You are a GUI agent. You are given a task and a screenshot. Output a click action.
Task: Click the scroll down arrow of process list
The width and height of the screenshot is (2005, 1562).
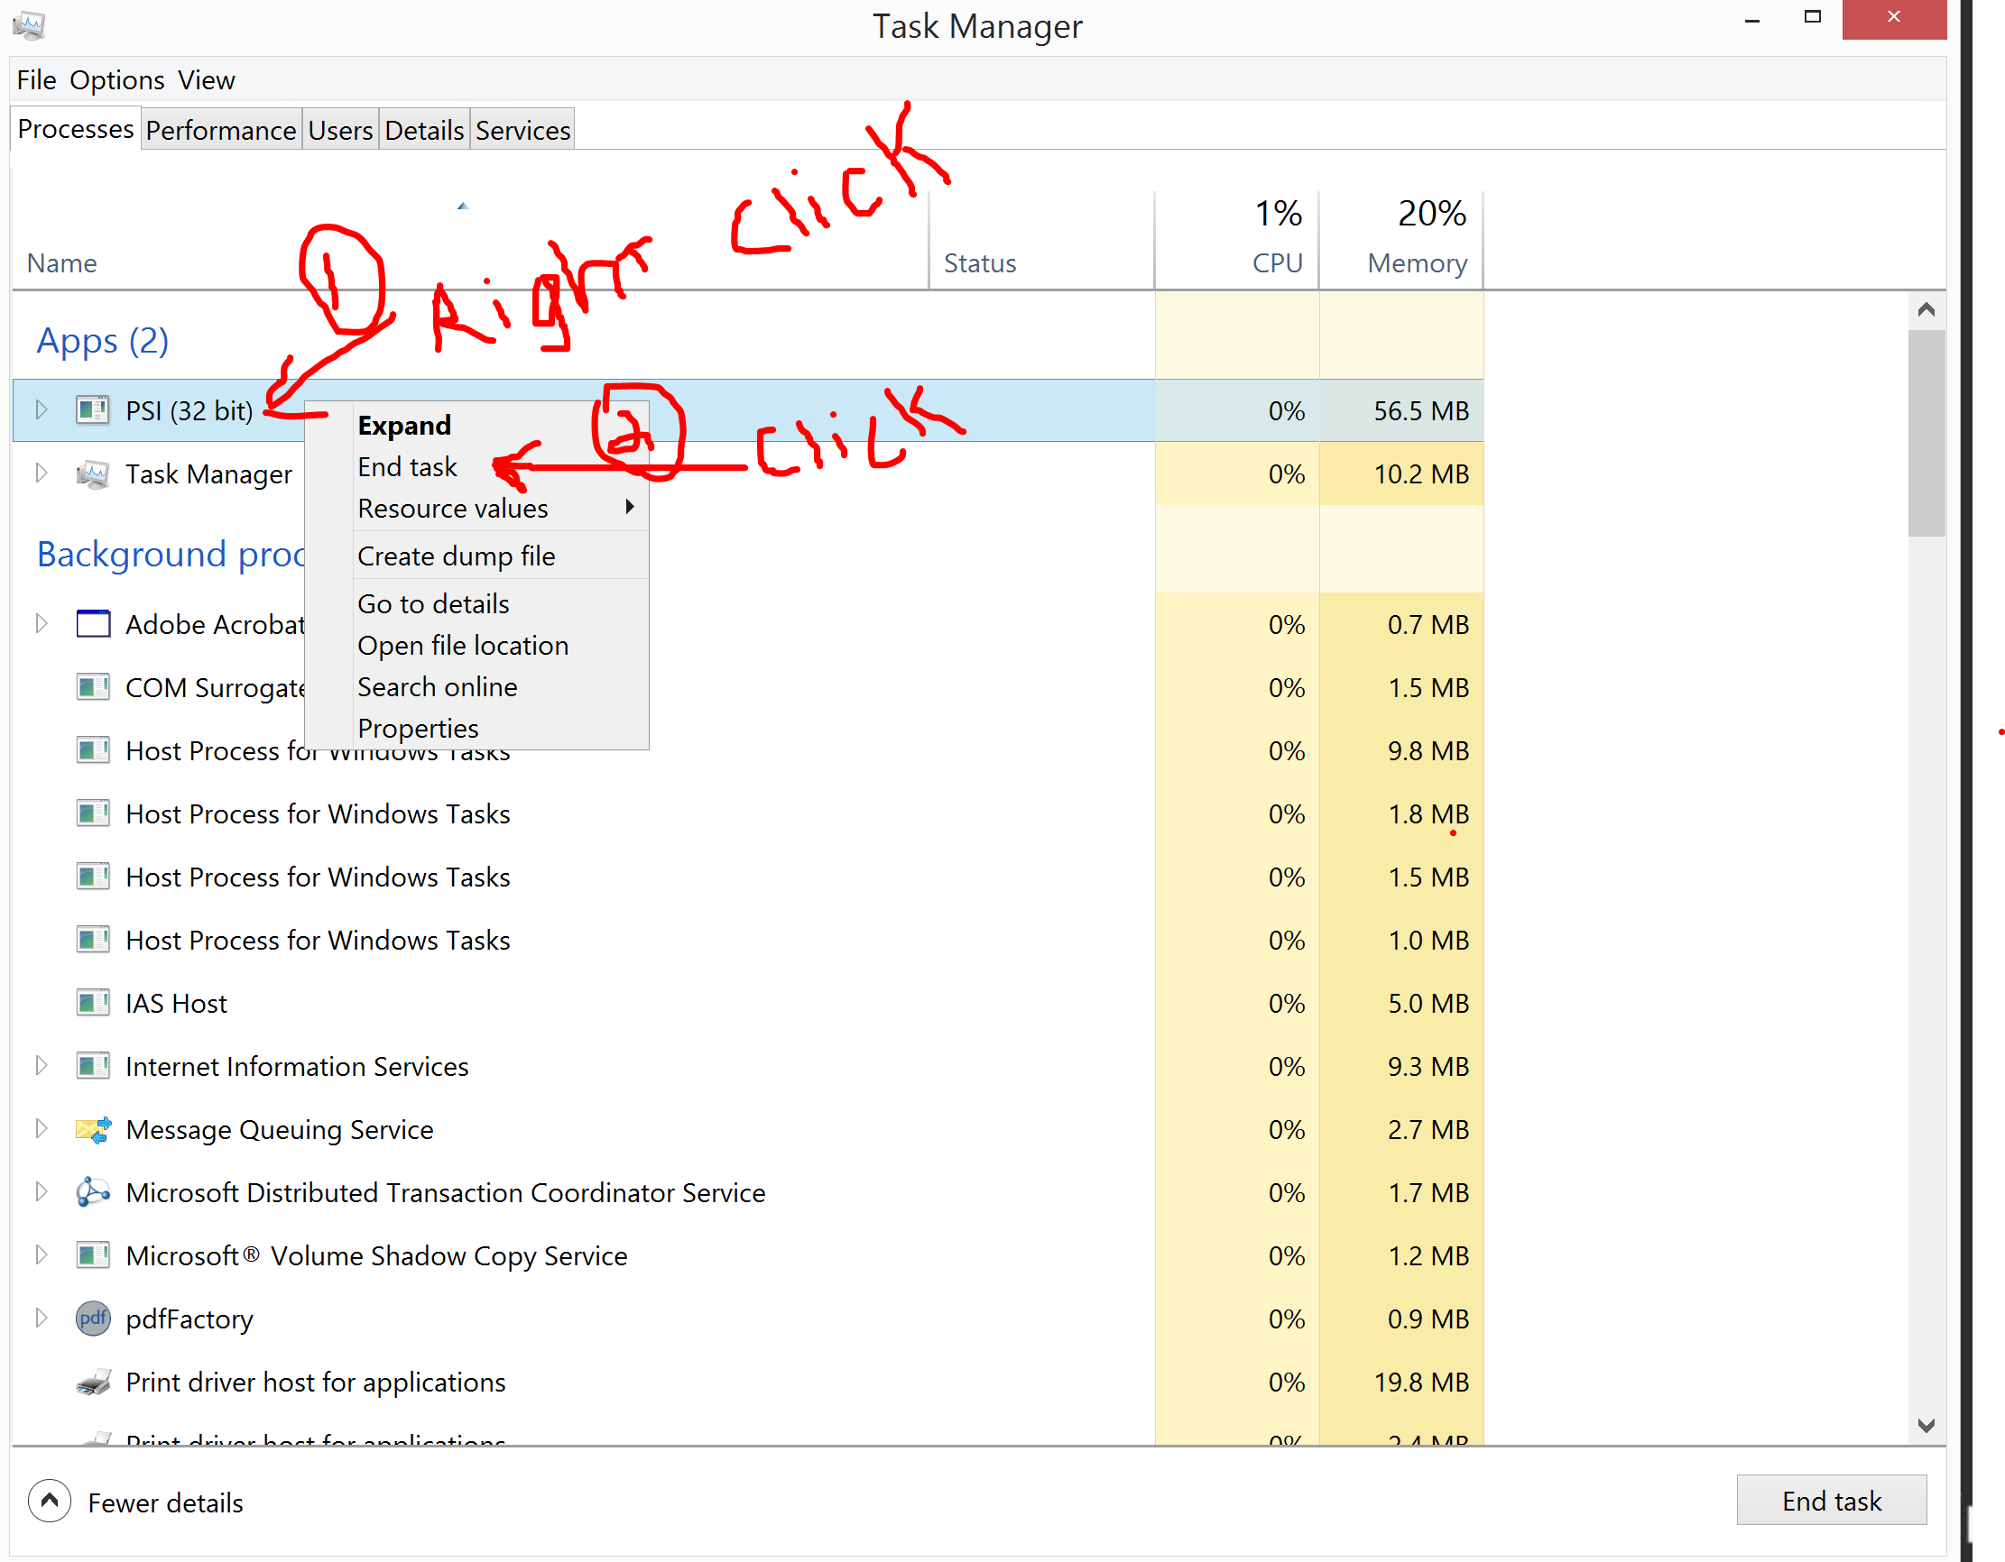pyautogui.click(x=1926, y=1425)
